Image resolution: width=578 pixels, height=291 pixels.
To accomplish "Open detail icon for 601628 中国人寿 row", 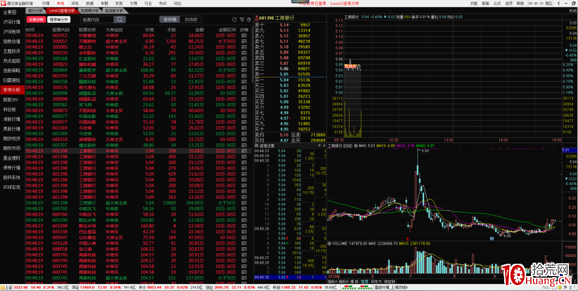I will pos(244,243).
